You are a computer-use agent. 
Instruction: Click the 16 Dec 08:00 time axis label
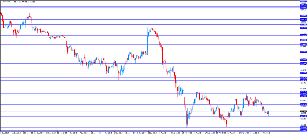[x=27, y=133]
